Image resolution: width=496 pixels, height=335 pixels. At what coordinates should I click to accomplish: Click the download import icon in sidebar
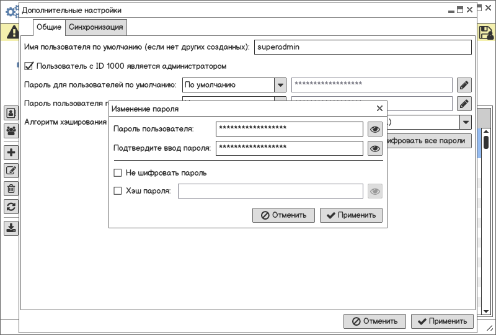[11, 228]
